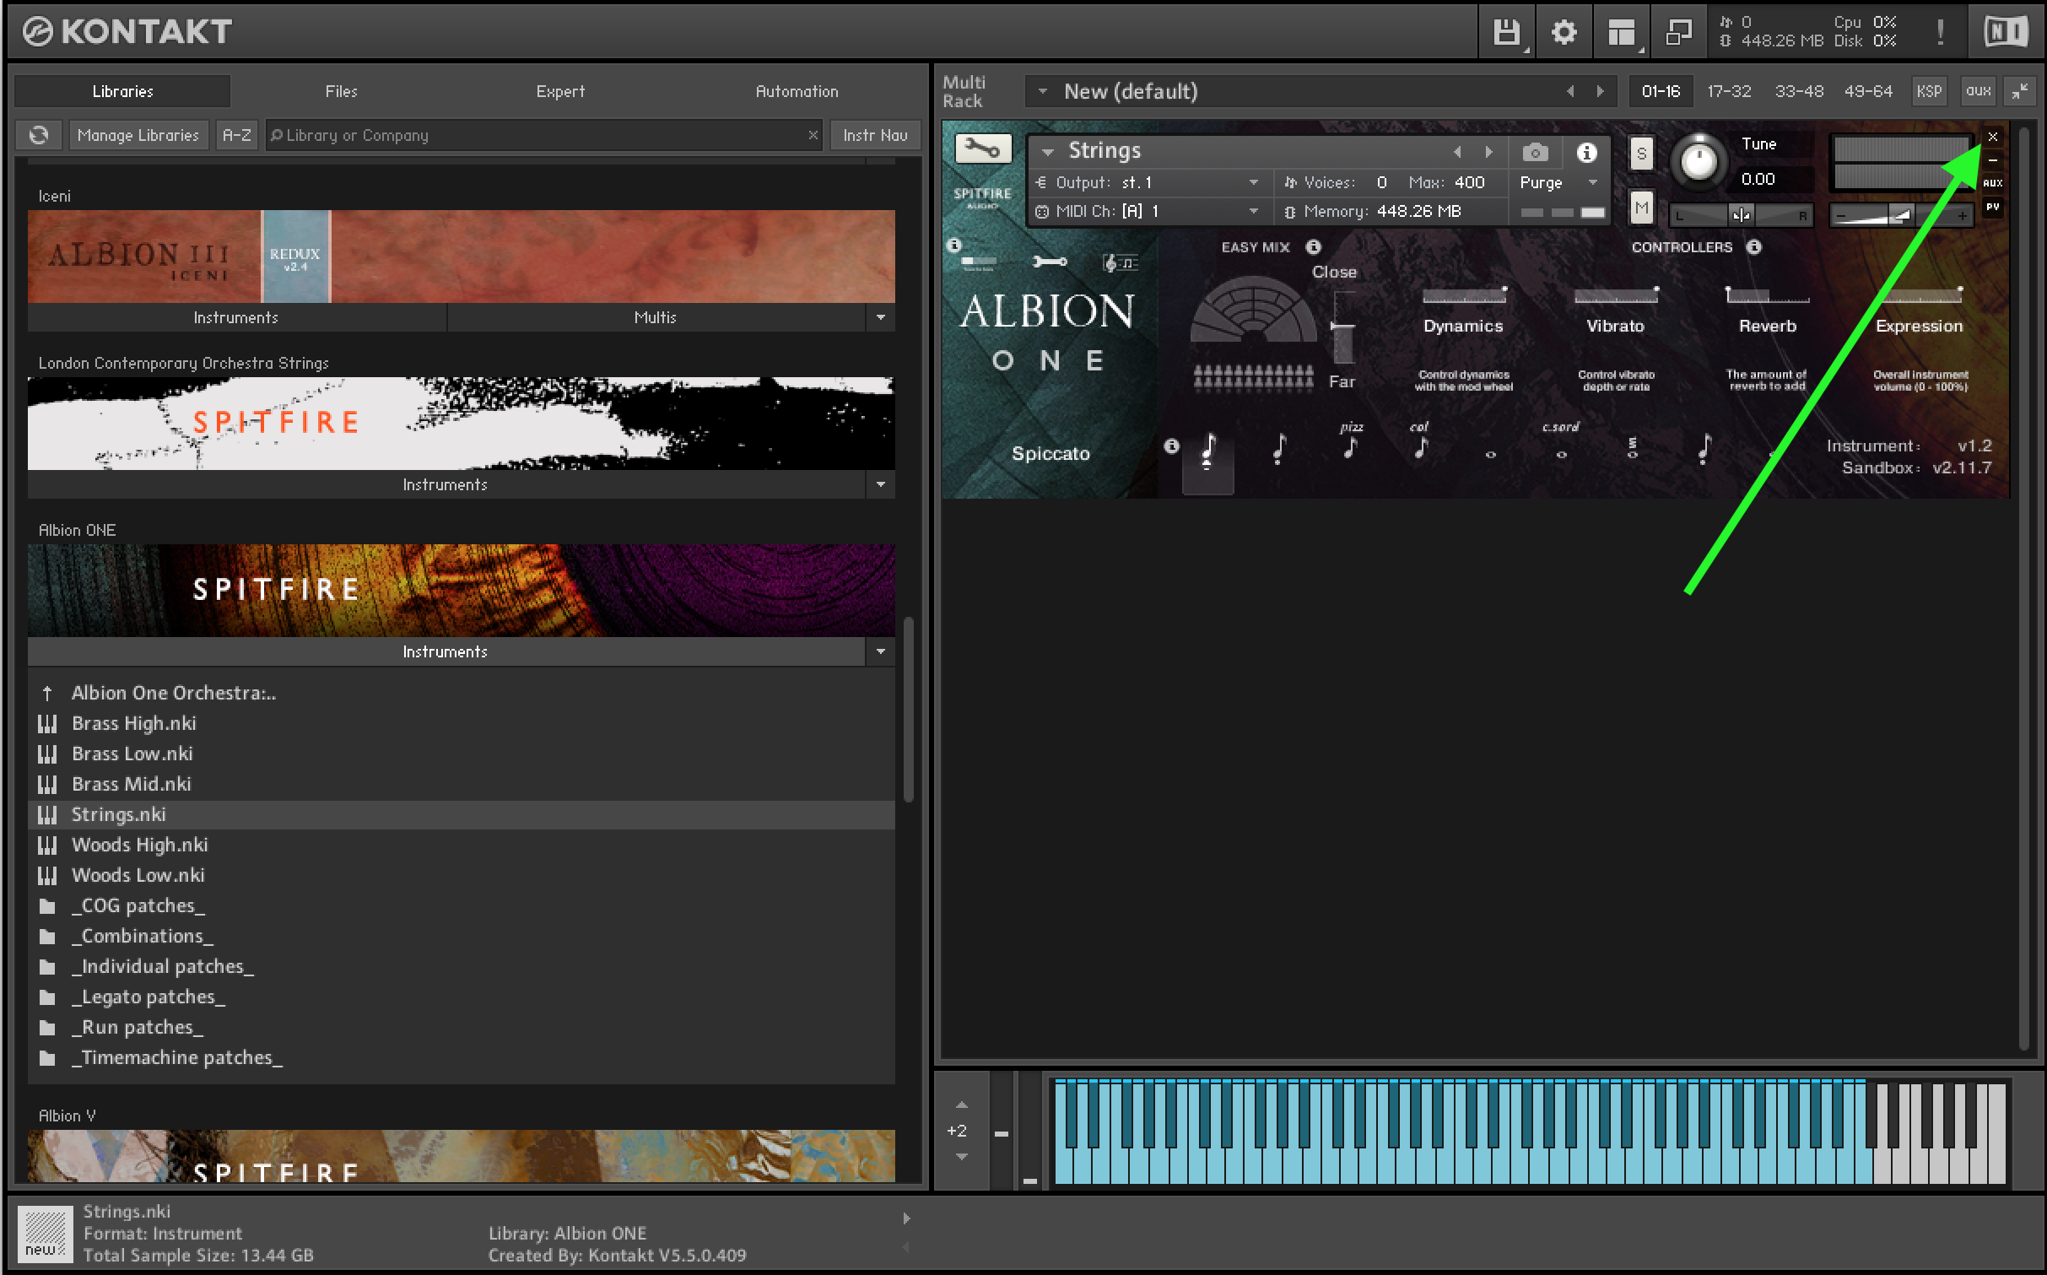Image resolution: width=2047 pixels, height=1275 pixels.
Task: Toggle the KSP multi script button
Action: pyautogui.click(x=1929, y=91)
